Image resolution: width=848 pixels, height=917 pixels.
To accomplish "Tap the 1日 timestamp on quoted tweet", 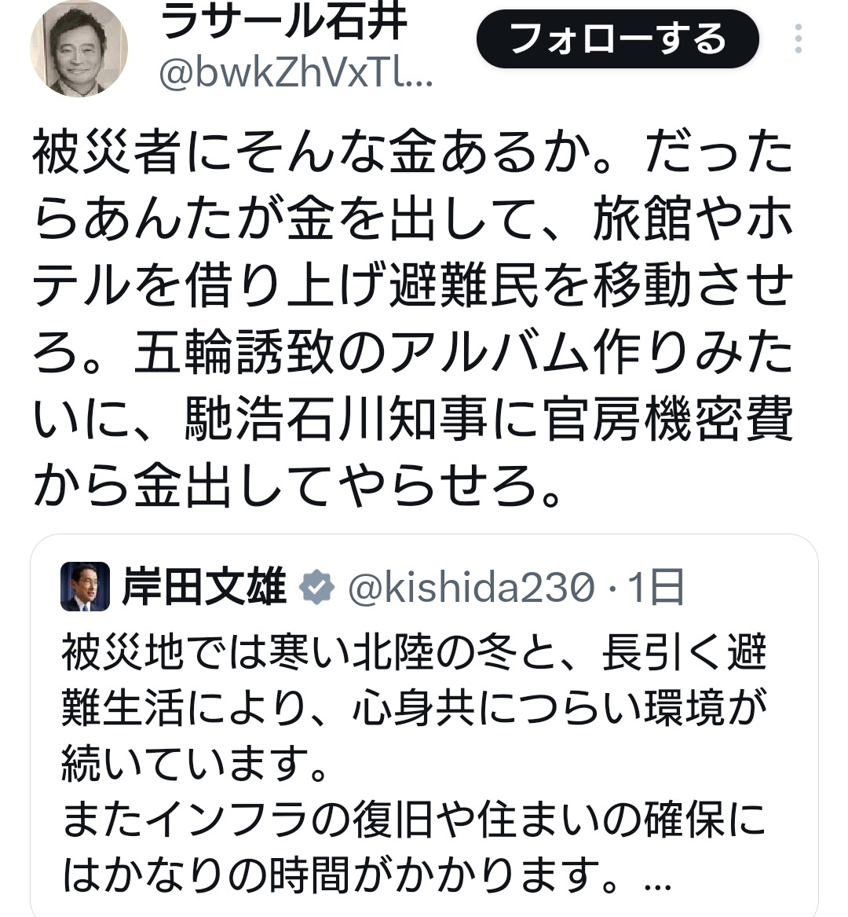I will (x=656, y=587).
